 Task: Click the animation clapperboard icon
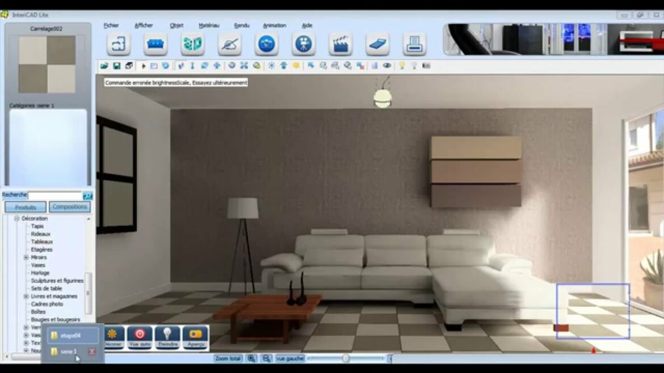341,44
